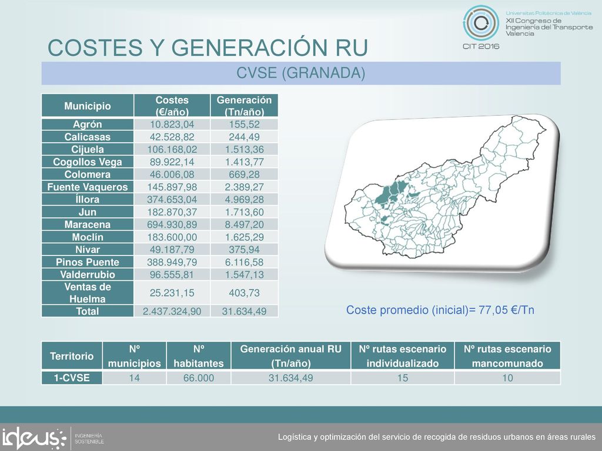Click the 1-CVSE territory cell
Screen dimensions: 602x451
[x=72, y=378]
